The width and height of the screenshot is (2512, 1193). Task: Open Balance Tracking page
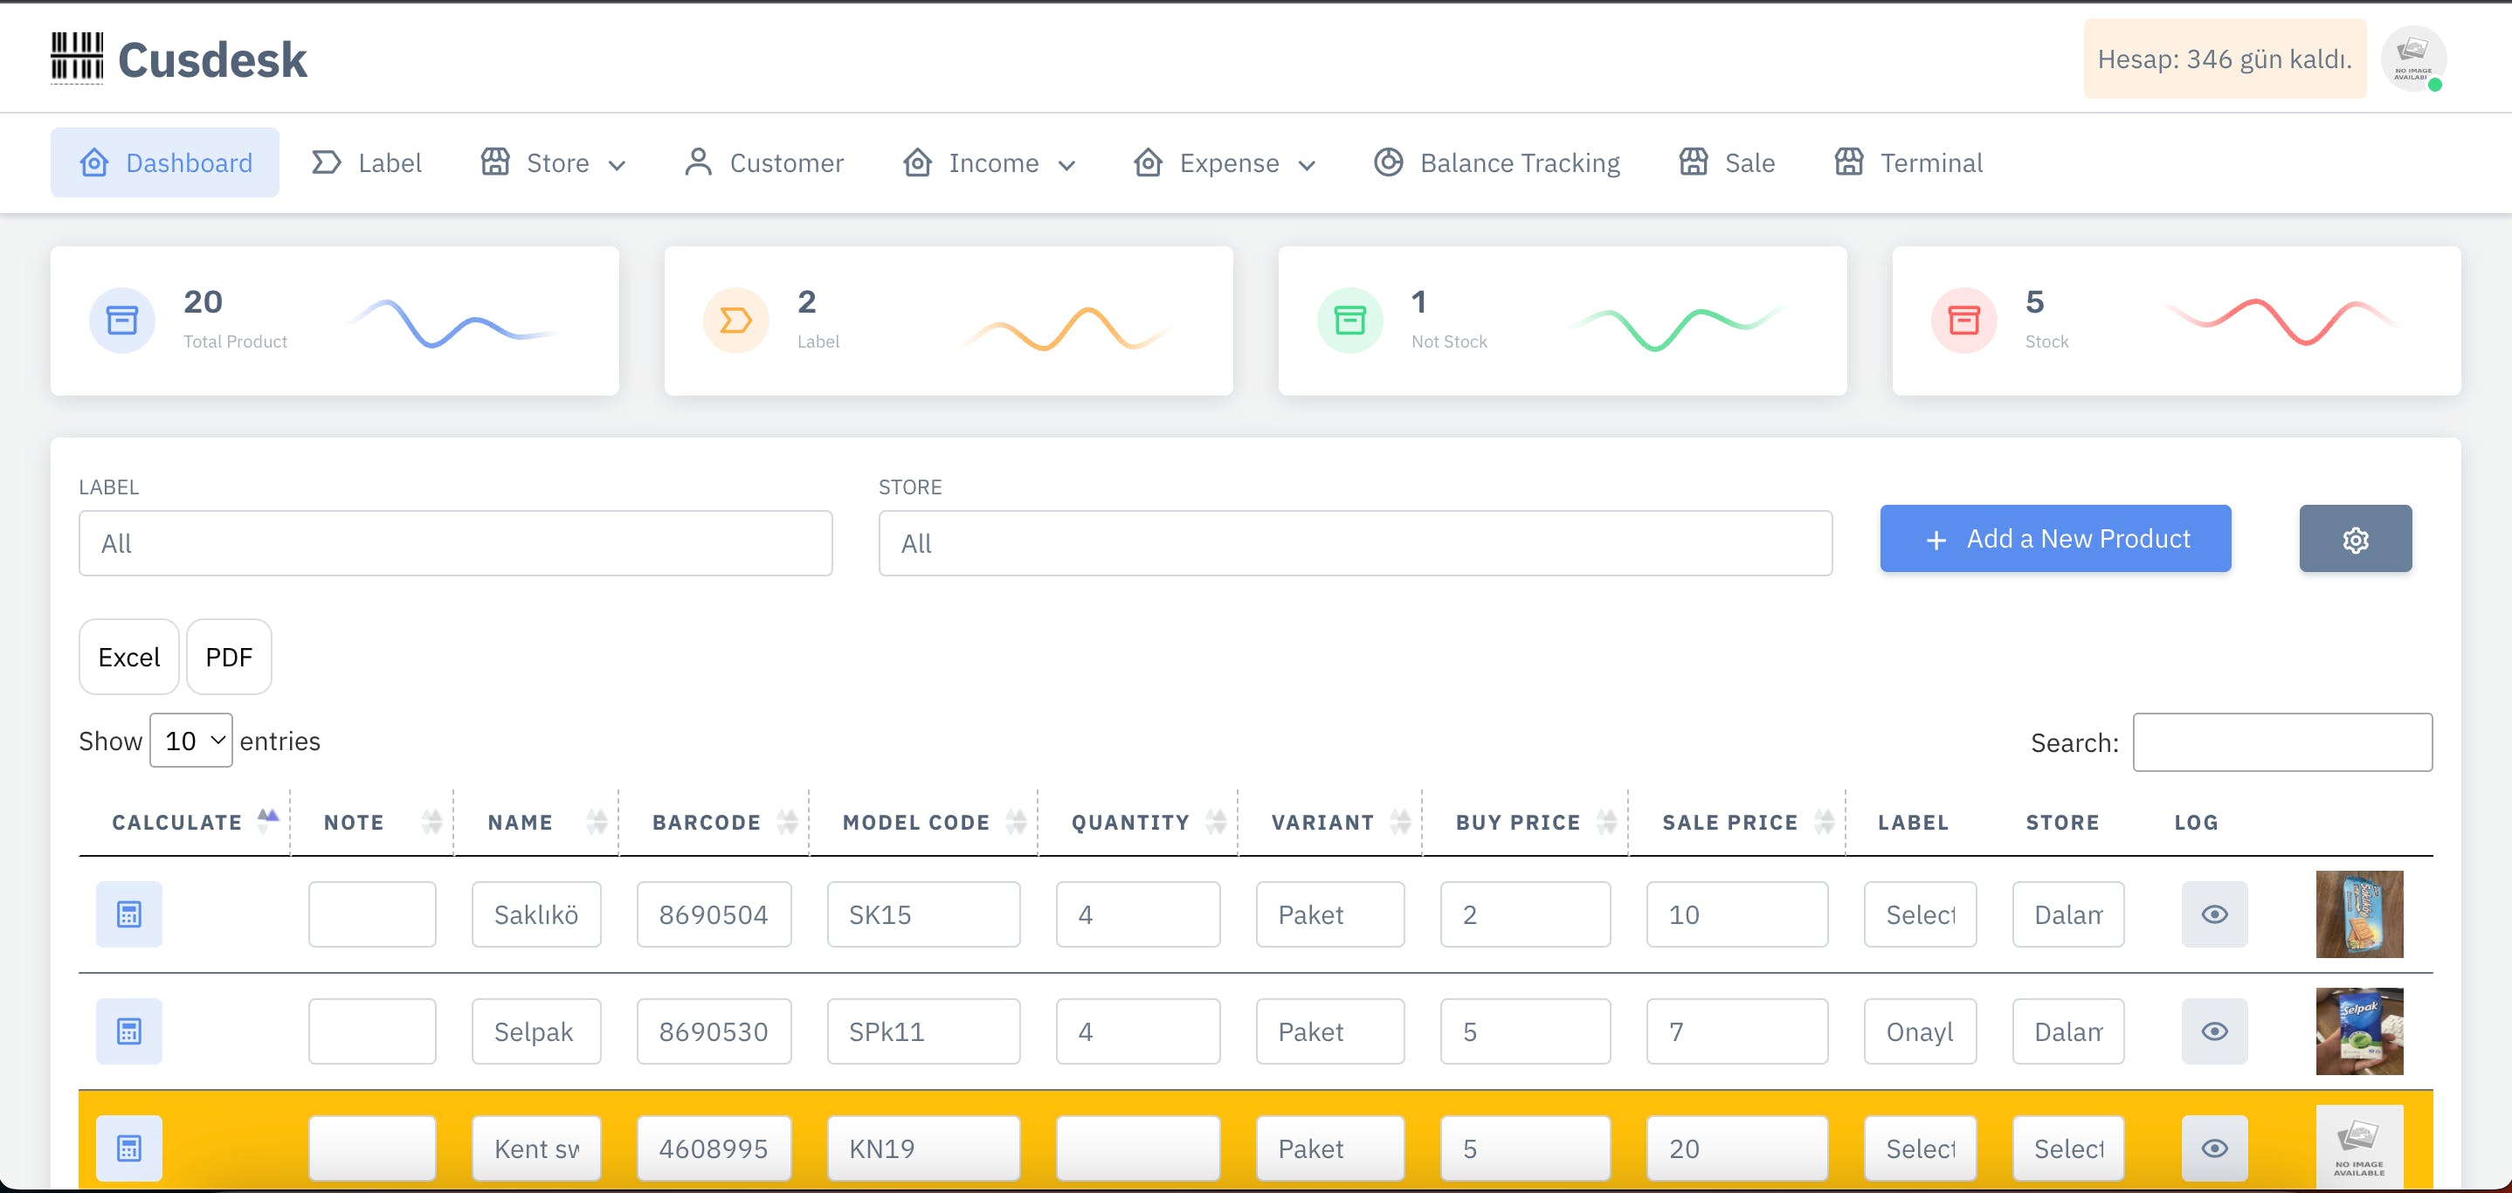pos(1497,162)
